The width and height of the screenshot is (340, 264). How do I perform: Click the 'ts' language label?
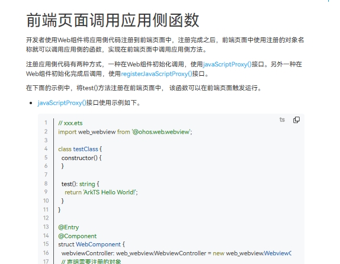pos(282,120)
